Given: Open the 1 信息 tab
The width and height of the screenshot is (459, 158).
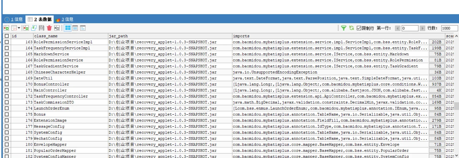Looking at the screenshot, I should click(14, 19).
